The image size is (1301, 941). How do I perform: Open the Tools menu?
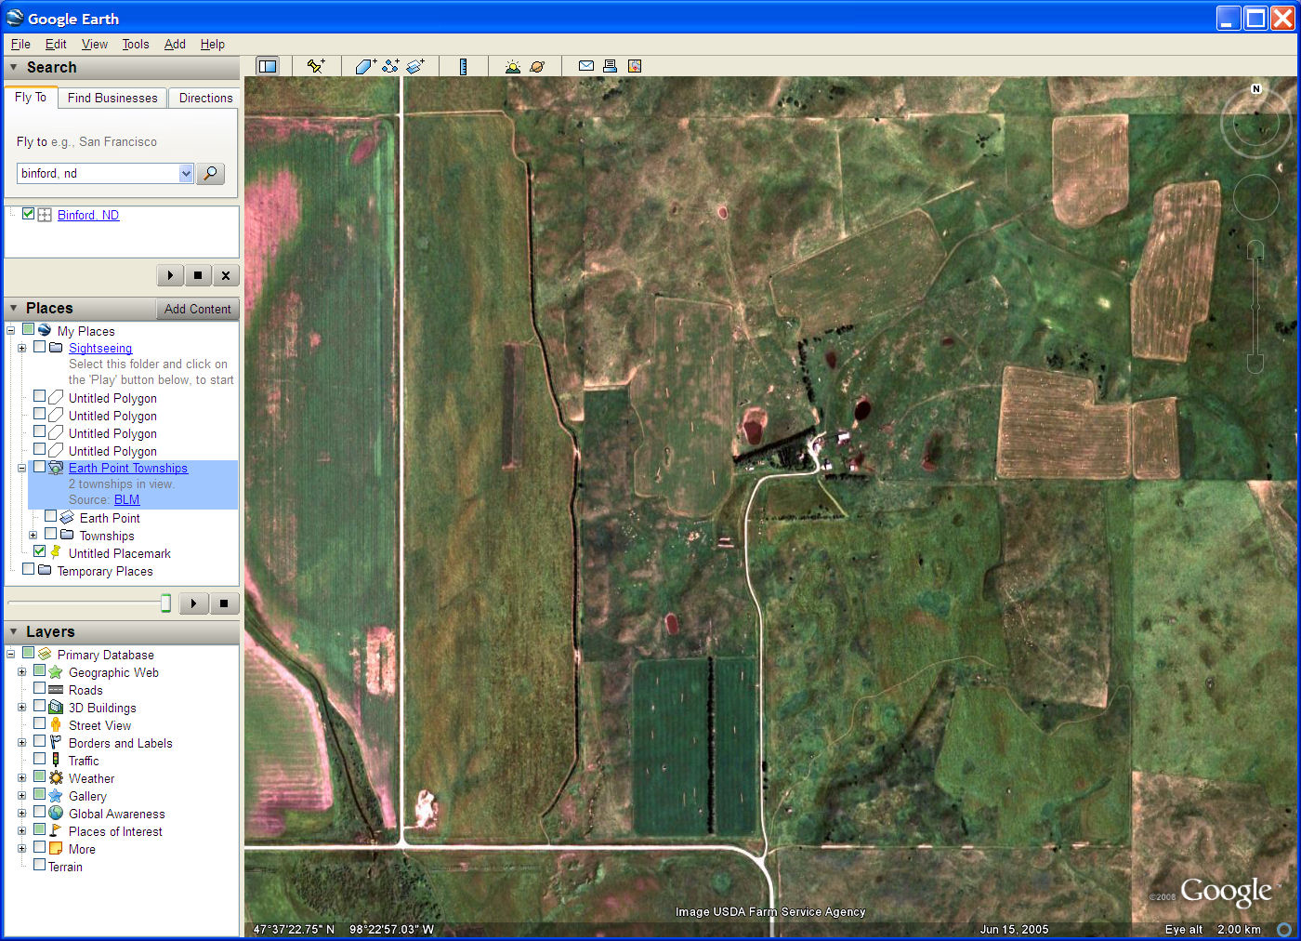(136, 44)
